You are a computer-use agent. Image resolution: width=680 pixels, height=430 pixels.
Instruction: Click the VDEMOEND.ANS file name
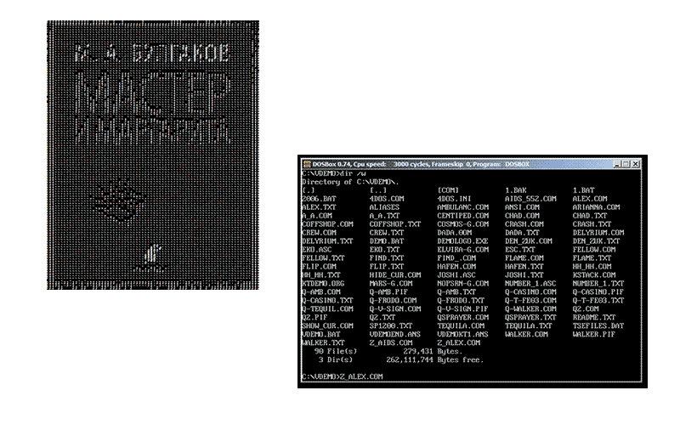tap(394, 334)
